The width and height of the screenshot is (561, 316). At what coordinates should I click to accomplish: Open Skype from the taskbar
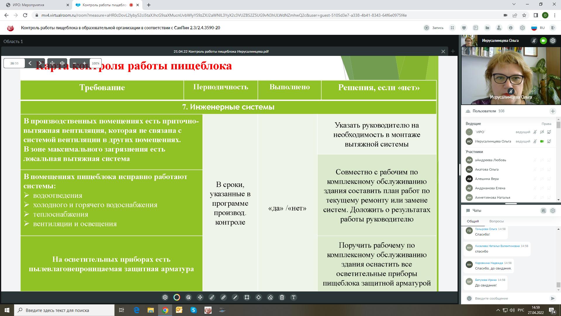point(193,310)
